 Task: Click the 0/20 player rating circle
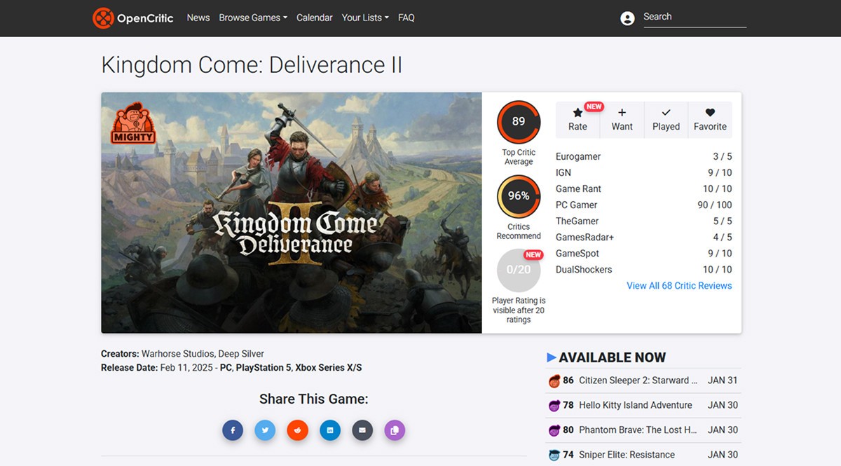click(x=519, y=270)
